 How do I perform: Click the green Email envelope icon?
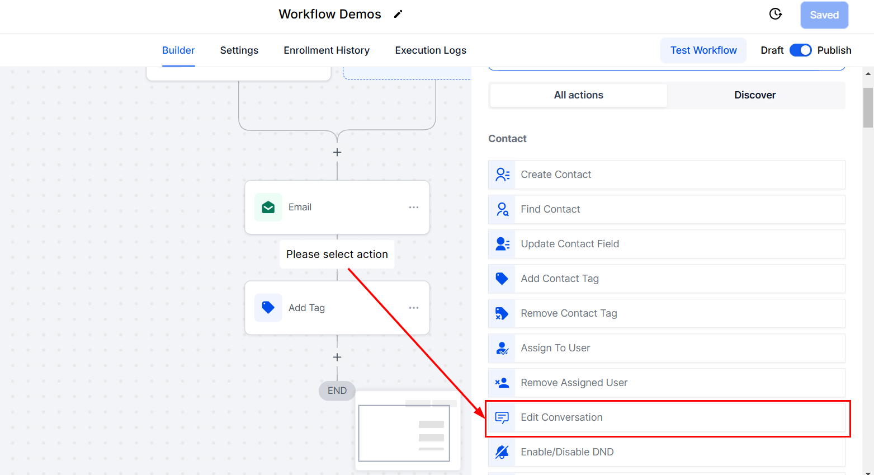(268, 207)
